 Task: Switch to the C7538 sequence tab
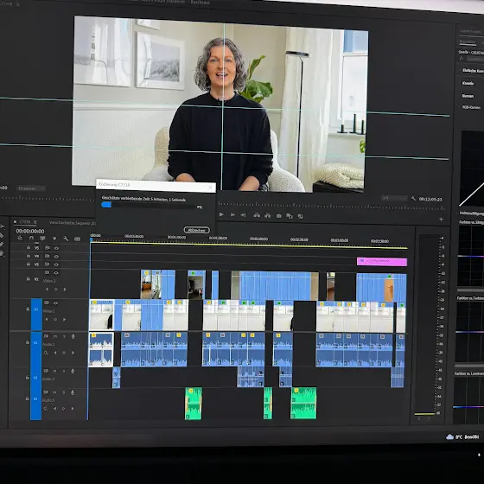point(25,221)
